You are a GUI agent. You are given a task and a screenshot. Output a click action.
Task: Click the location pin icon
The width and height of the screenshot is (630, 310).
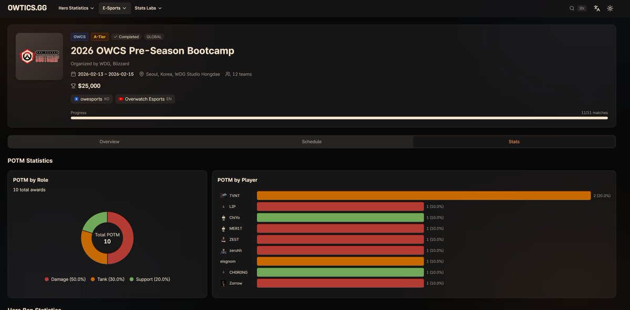pos(142,74)
